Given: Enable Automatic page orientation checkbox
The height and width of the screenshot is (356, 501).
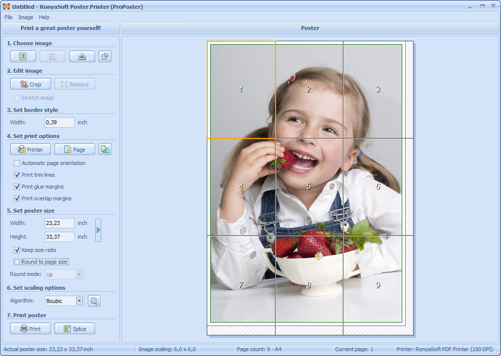Looking at the screenshot, I should 17,163.
